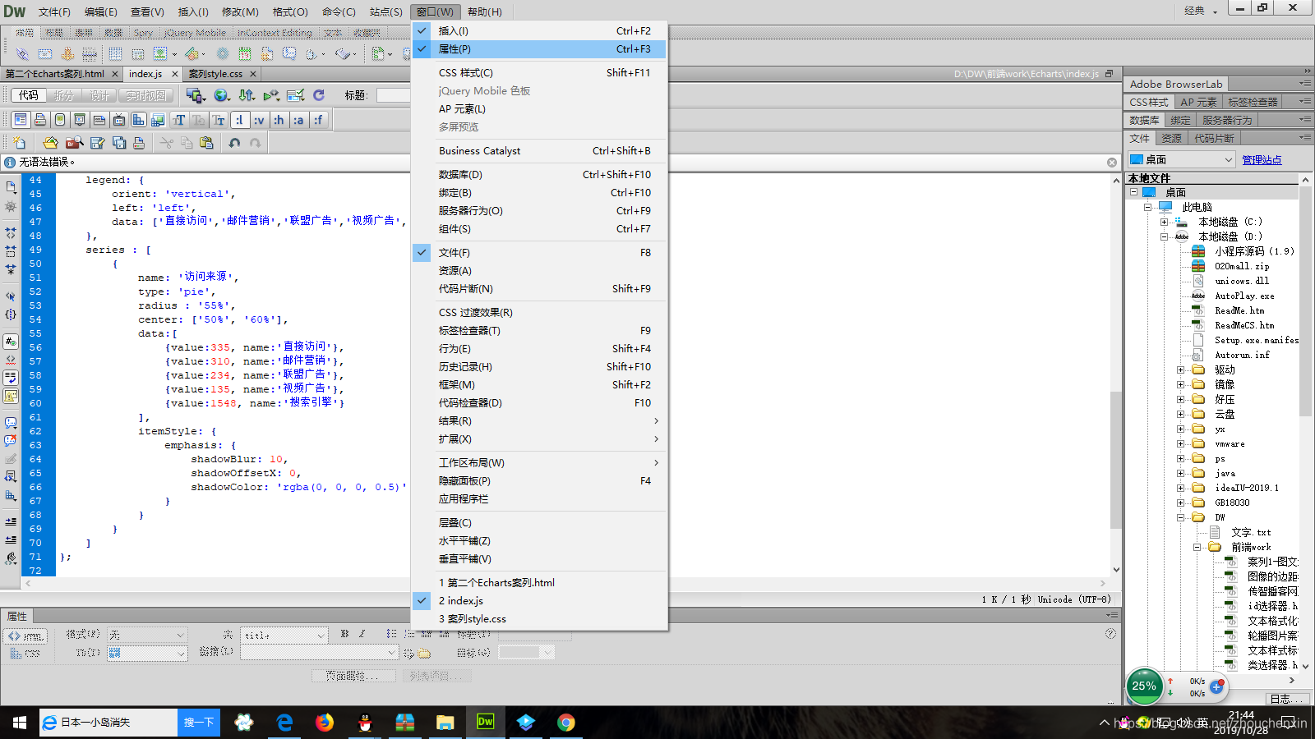Select the print media type rendering icon

pos(40,120)
